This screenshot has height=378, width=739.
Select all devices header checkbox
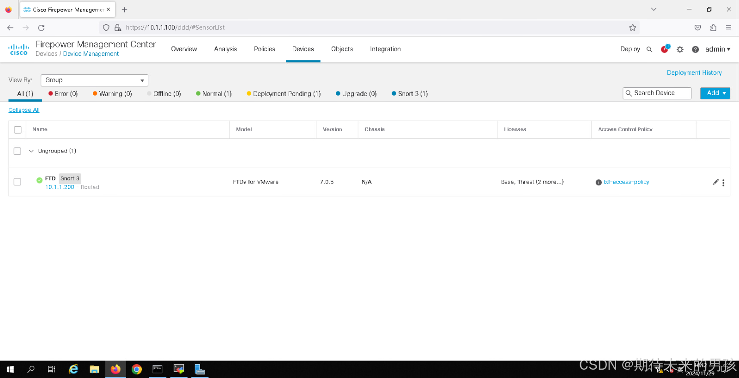pyautogui.click(x=18, y=130)
